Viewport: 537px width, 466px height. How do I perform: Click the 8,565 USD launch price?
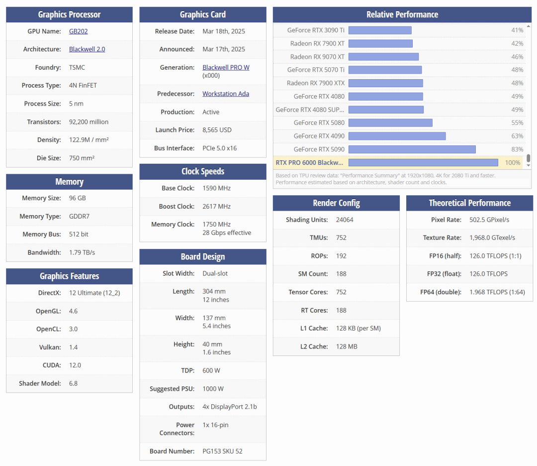pos(217,130)
